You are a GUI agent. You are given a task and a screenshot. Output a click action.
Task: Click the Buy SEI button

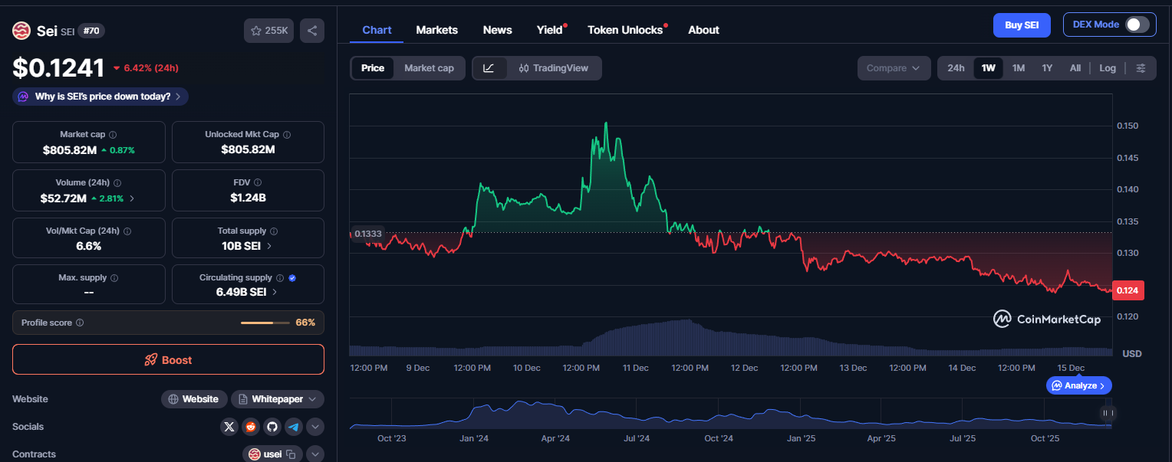(x=1021, y=24)
